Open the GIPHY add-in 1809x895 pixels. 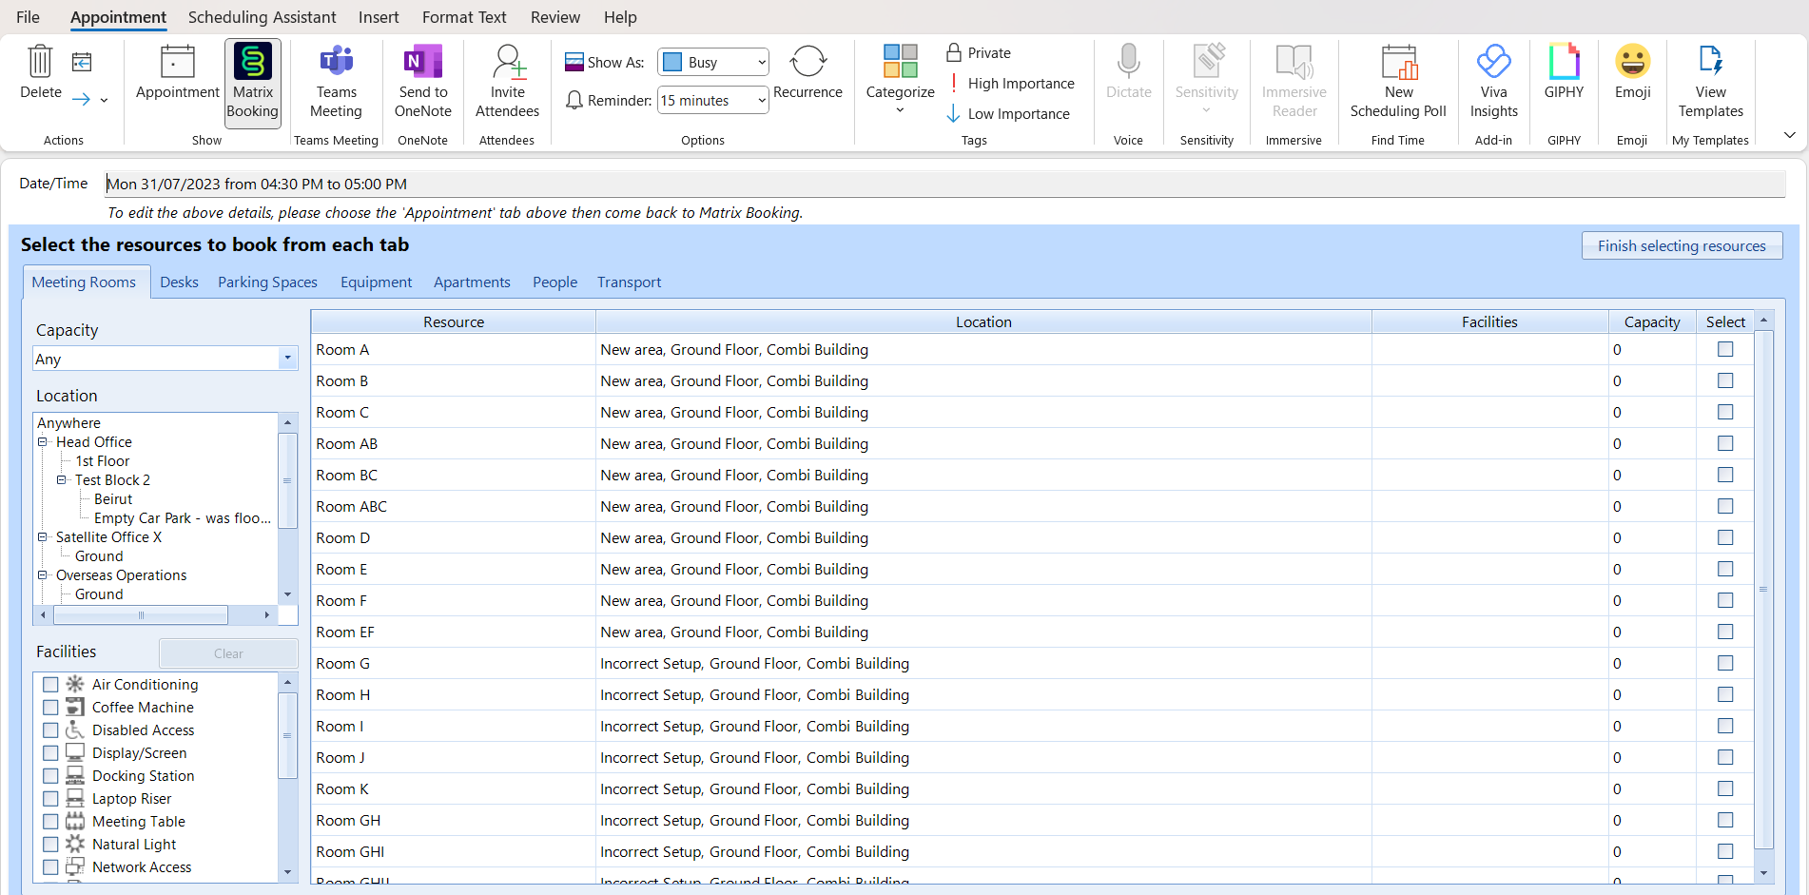[1564, 73]
